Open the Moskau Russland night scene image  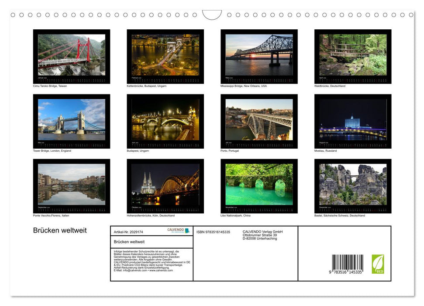pyautogui.click(x=352, y=121)
